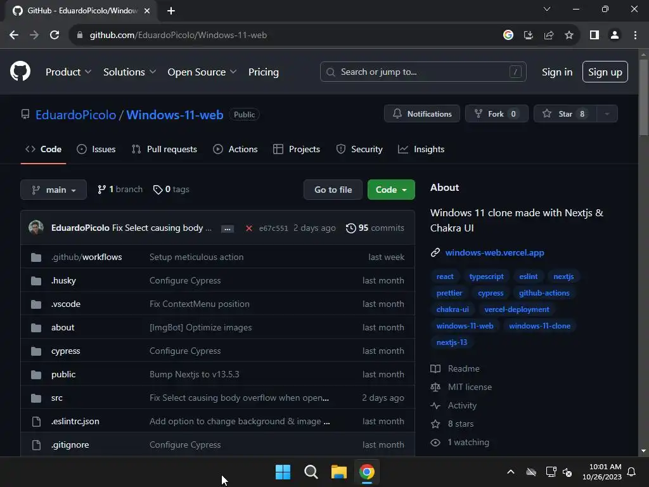Image resolution: width=649 pixels, height=487 pixels.
Task: Click the share page icon in address bar
Action: point(549,36)
